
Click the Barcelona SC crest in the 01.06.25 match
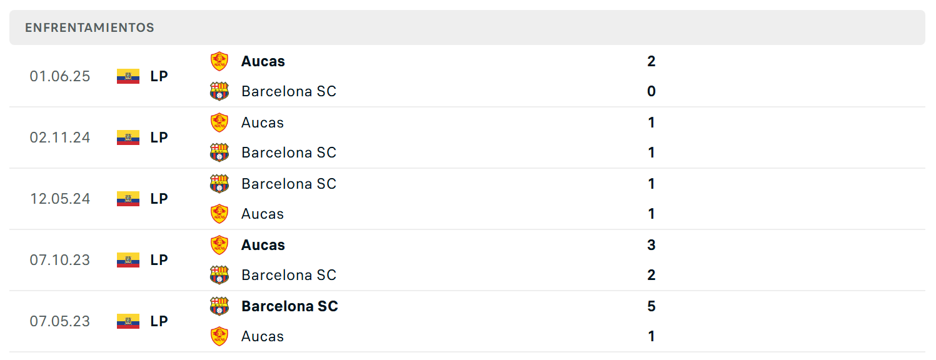219,91
